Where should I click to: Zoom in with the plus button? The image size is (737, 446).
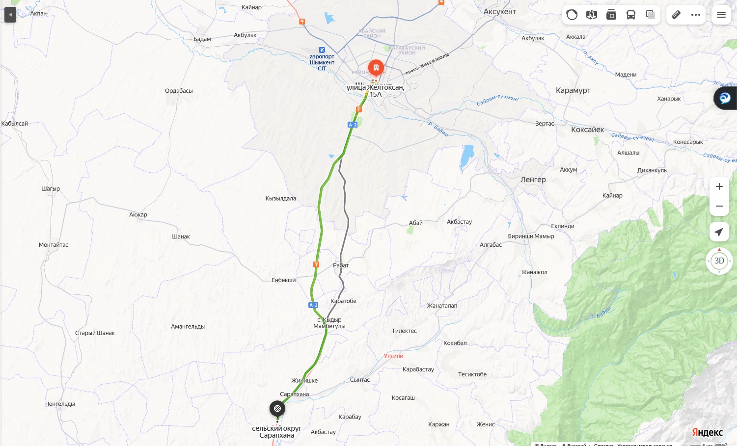[x=719, y=186]
